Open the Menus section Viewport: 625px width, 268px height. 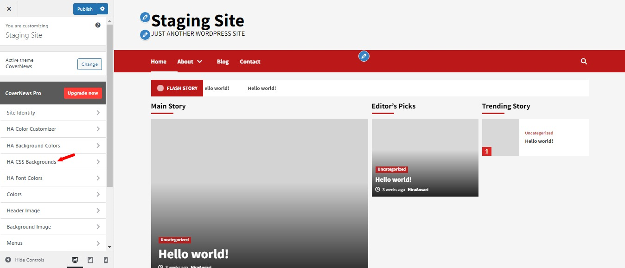pos(53,243)
